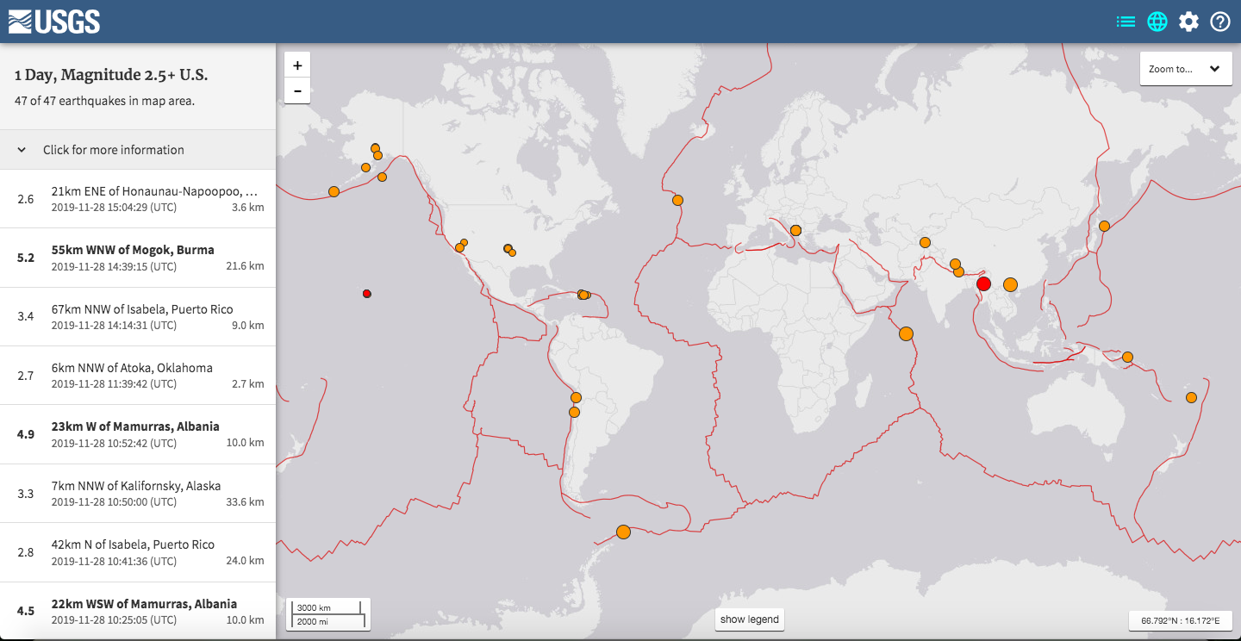The image size is (1241, 641).
Task: Expand 'Click for more information' section
Action: (x=138, y=150)
